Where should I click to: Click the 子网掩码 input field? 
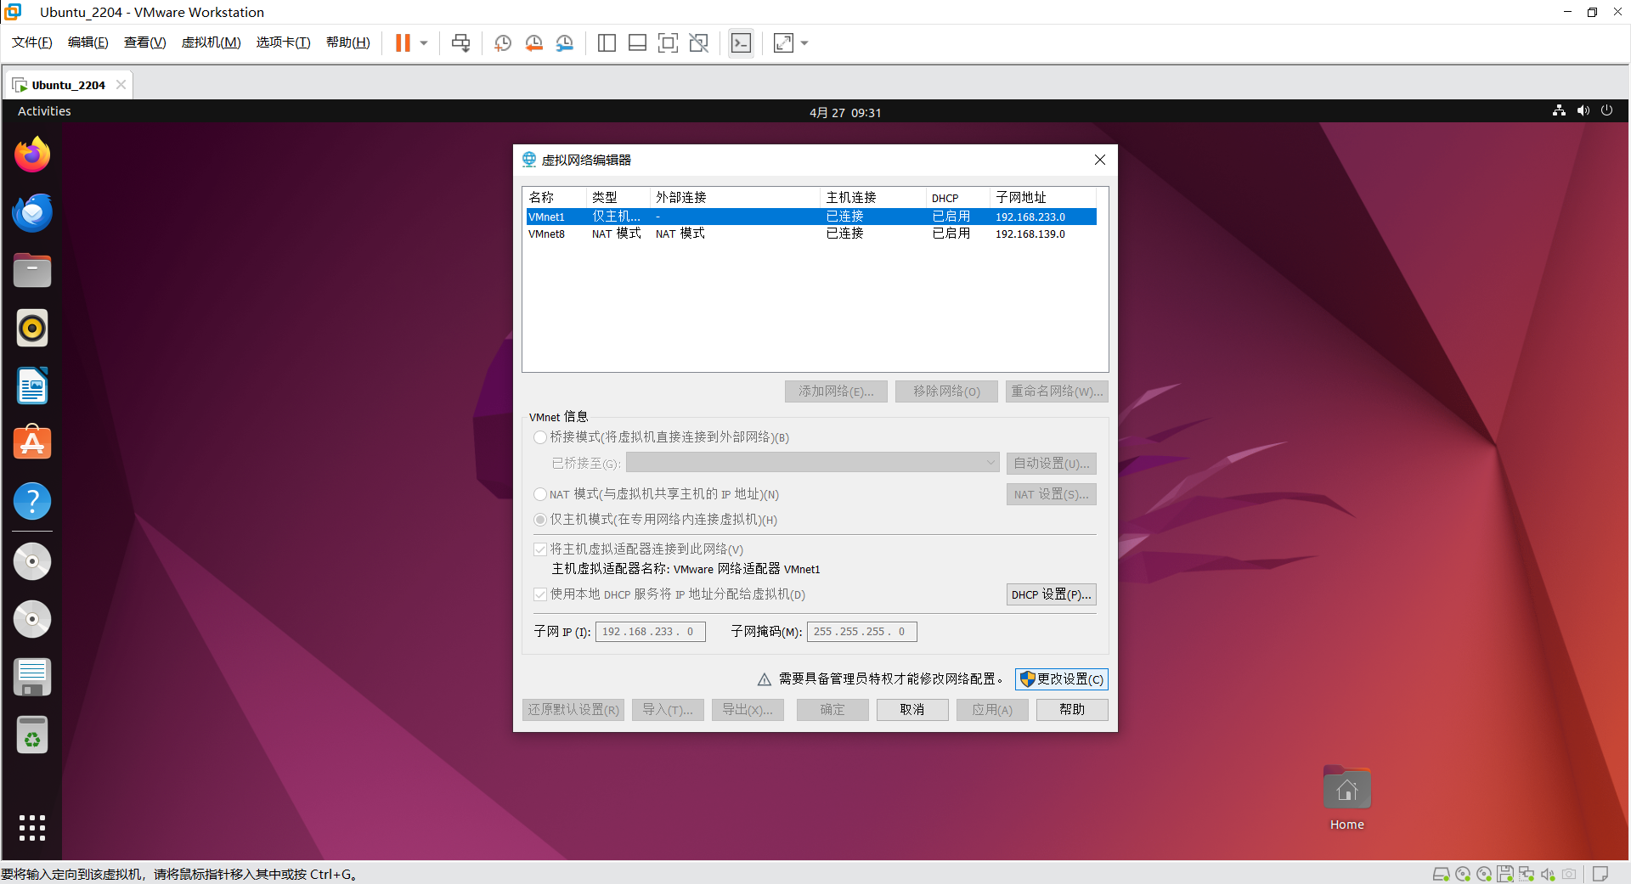(x=861, y=632)
